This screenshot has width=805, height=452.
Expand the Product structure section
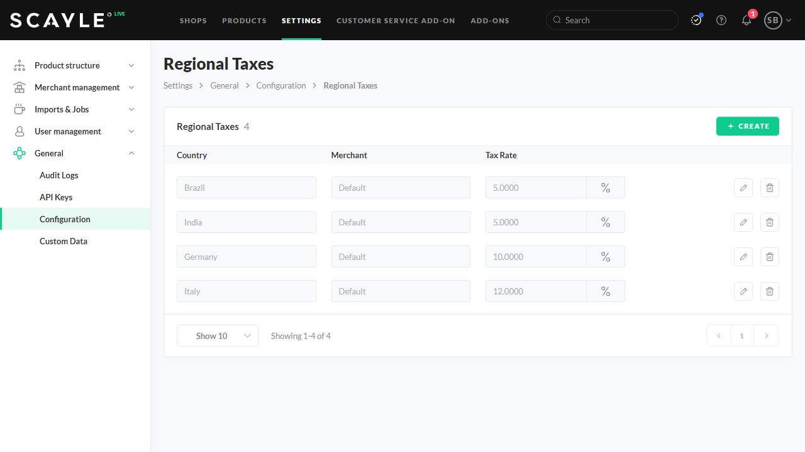pos(75,65)
